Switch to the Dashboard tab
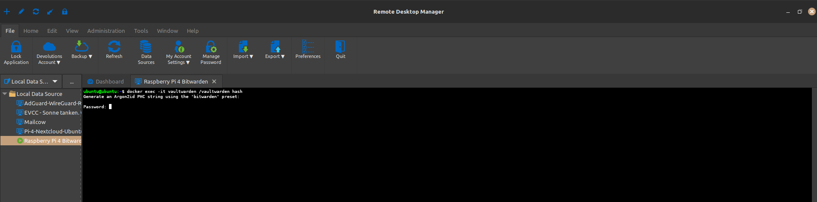817x202 pixels. click(106, 81)
